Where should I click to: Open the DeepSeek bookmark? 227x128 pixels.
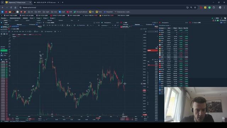pyautogui.click(x=108, y=12)
